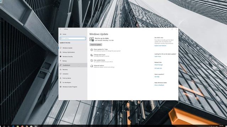Click the Windows Update sync icon in sidebar
227x127 pixels.
point(61,48)
